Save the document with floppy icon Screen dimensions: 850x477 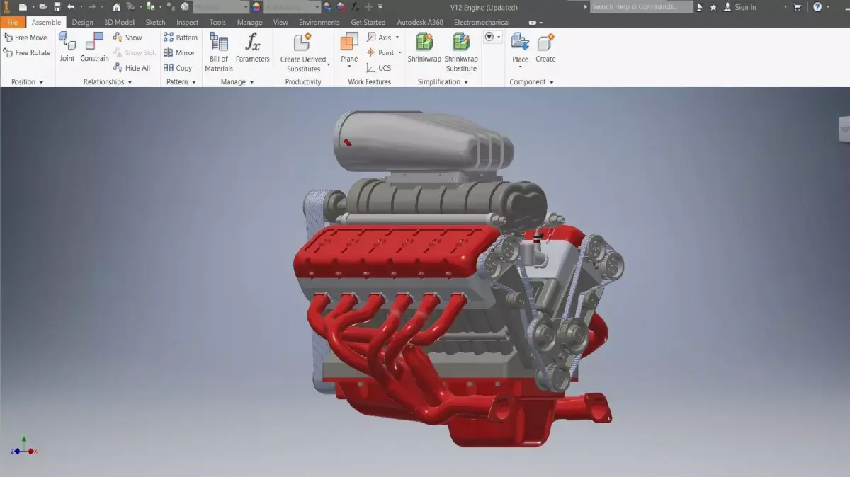[57, 7]
